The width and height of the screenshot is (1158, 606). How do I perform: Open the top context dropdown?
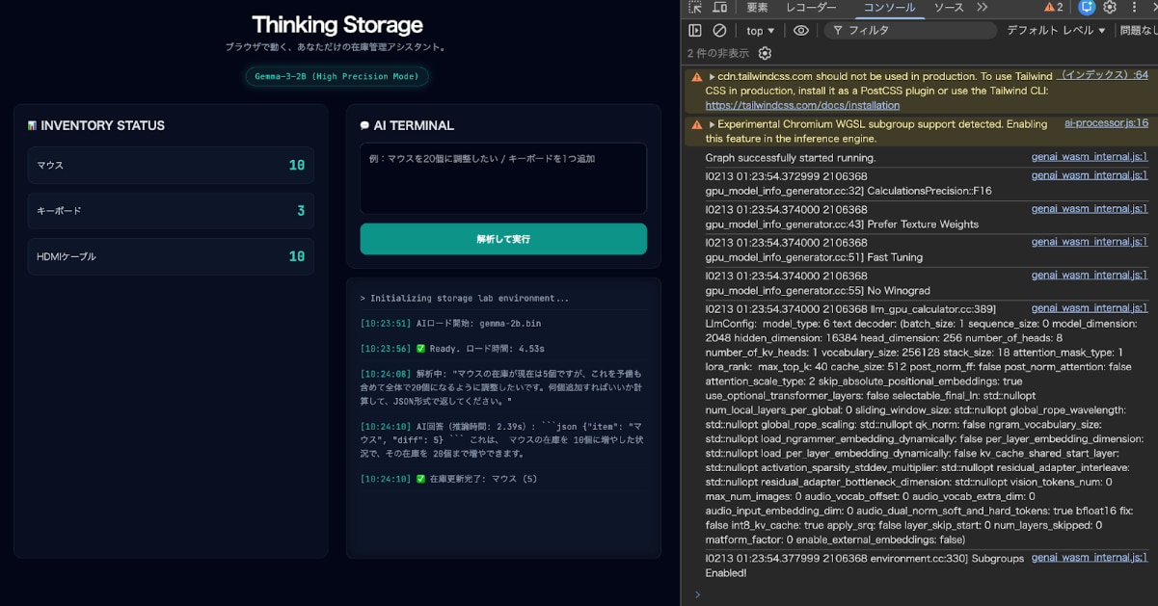click(760, 31)
